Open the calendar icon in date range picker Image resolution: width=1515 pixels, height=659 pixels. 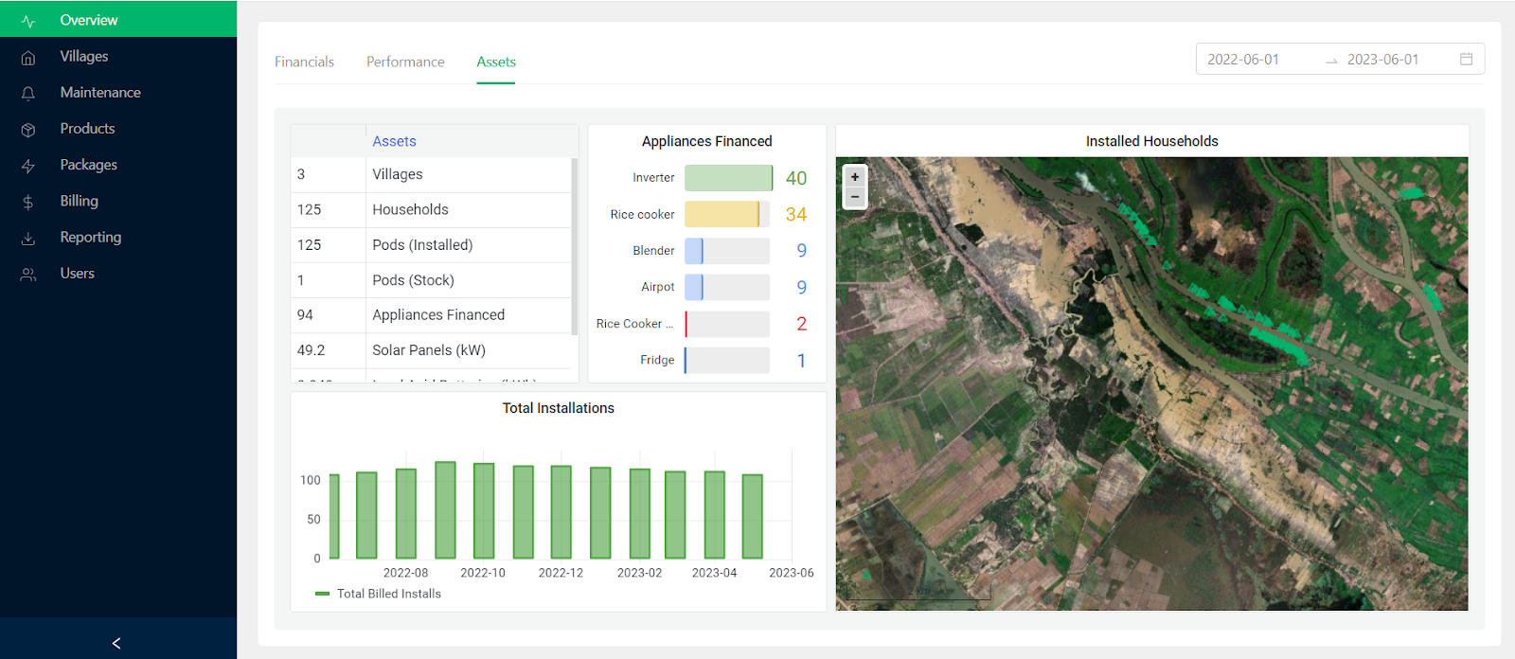(x=1466, y=59)
